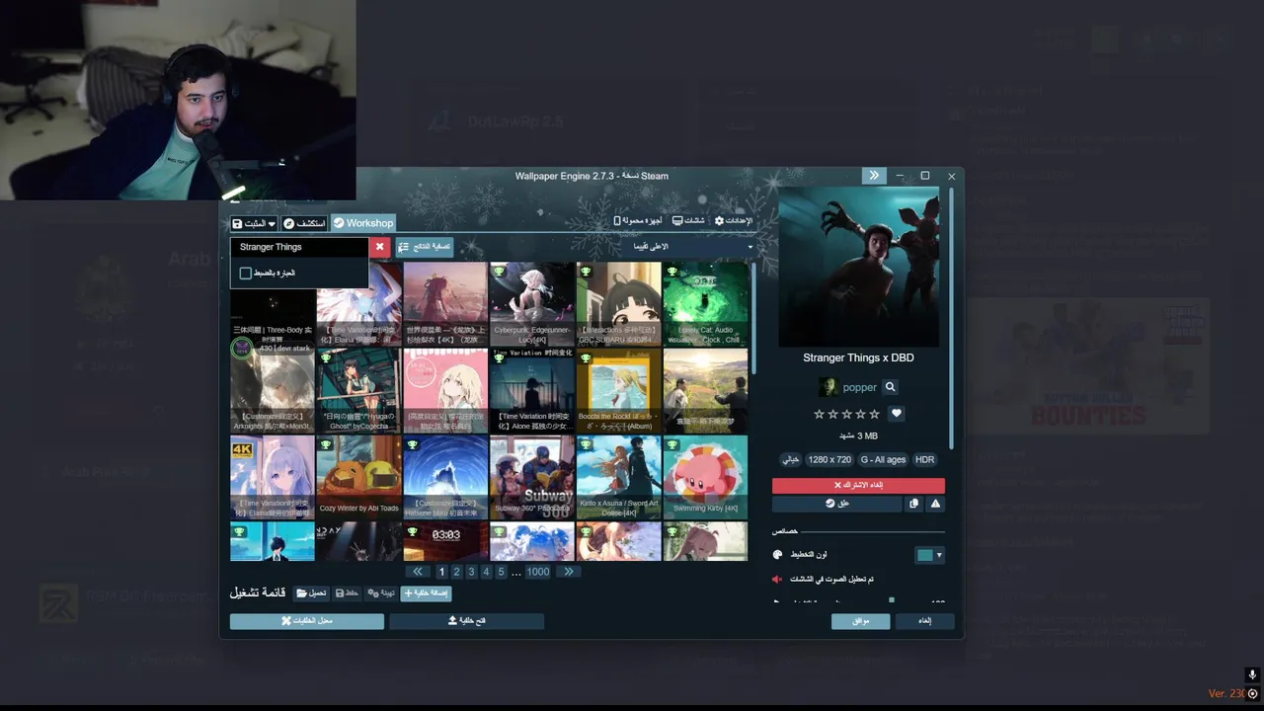Search author's wallpapers magnifier icon
1264x711 pixels.
point(890,387)
